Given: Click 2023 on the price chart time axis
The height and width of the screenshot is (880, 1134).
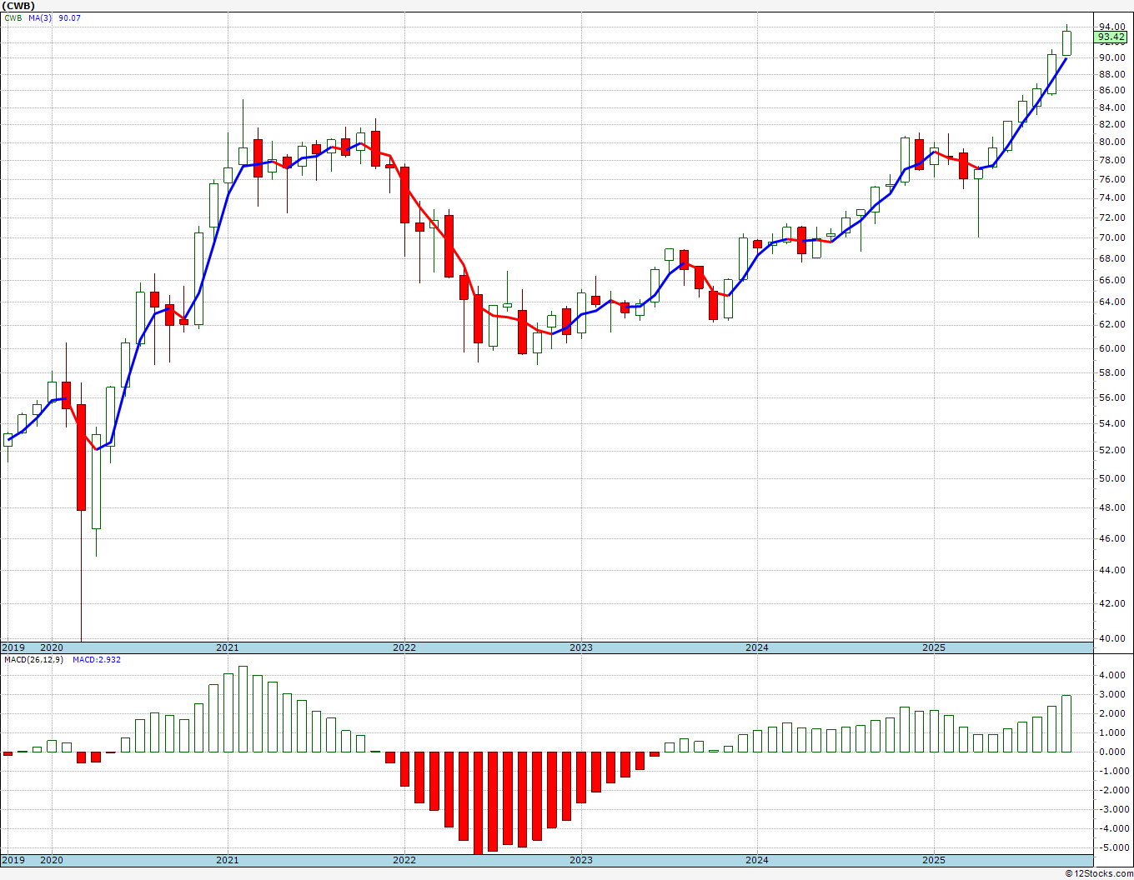Looking at the screenshot, I should coord(581,647).
